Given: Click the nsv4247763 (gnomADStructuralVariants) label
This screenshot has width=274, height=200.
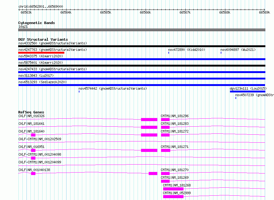Looking at the screenshot, I should coord(53,50).
